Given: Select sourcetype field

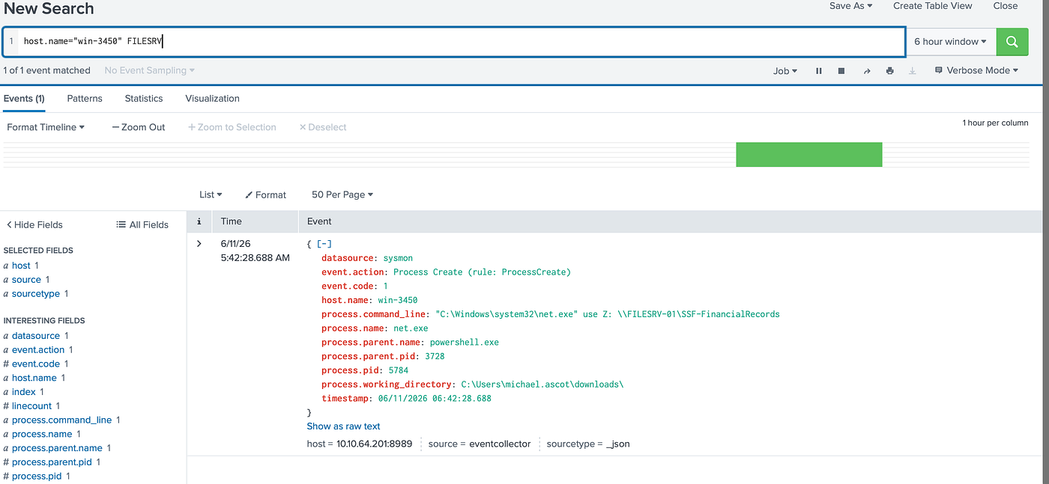Looking at the screenshot, I should [x=36, y=294].
